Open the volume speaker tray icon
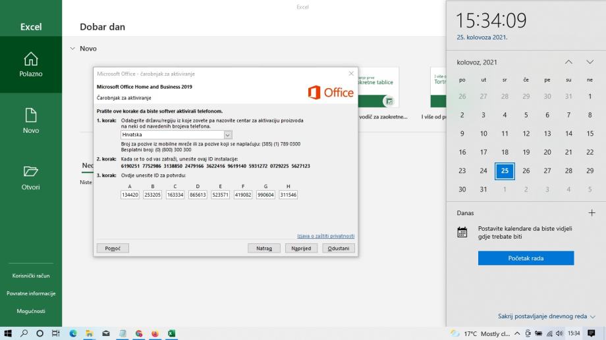606x340 pixels. coord(559,333)
